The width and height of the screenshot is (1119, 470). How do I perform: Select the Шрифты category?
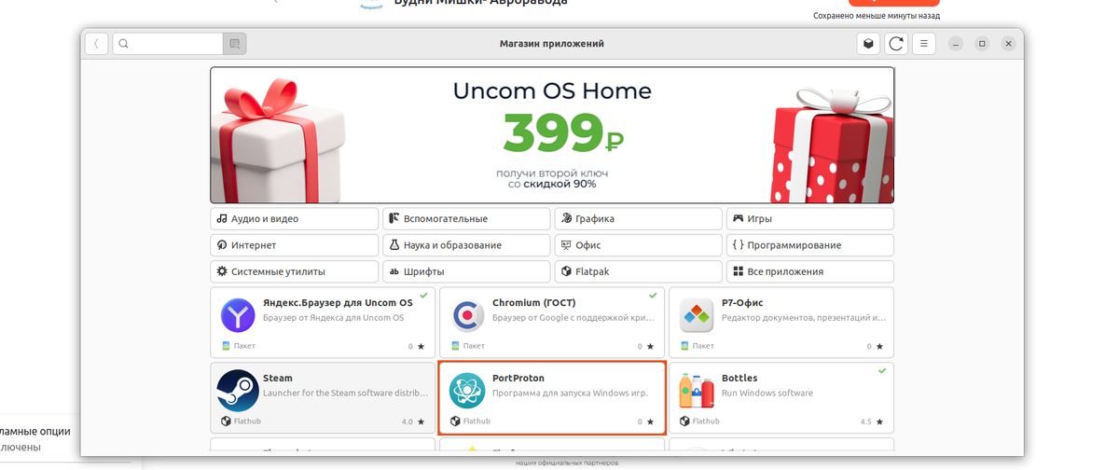pos(466,271)
